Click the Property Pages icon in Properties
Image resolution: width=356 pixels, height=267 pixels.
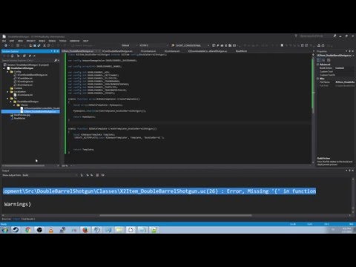[329, 60]
